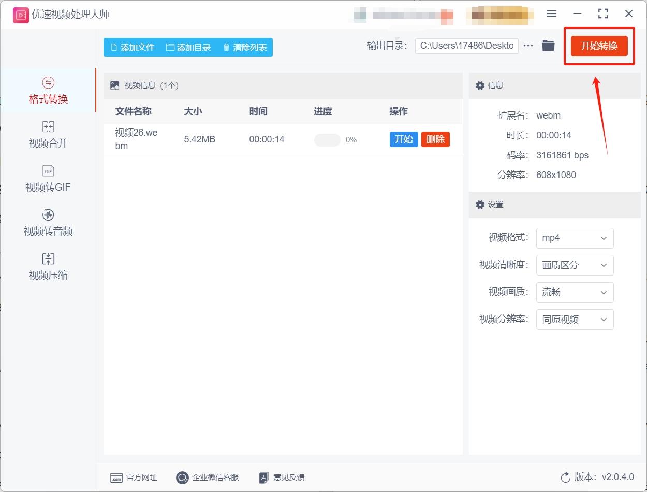Open the 视频分辨率 resolution dropdown
647x492 pixels.
575,320
